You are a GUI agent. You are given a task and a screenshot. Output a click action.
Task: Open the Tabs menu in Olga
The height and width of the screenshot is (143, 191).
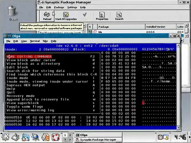pyautogui.click(x=45, y=41)
